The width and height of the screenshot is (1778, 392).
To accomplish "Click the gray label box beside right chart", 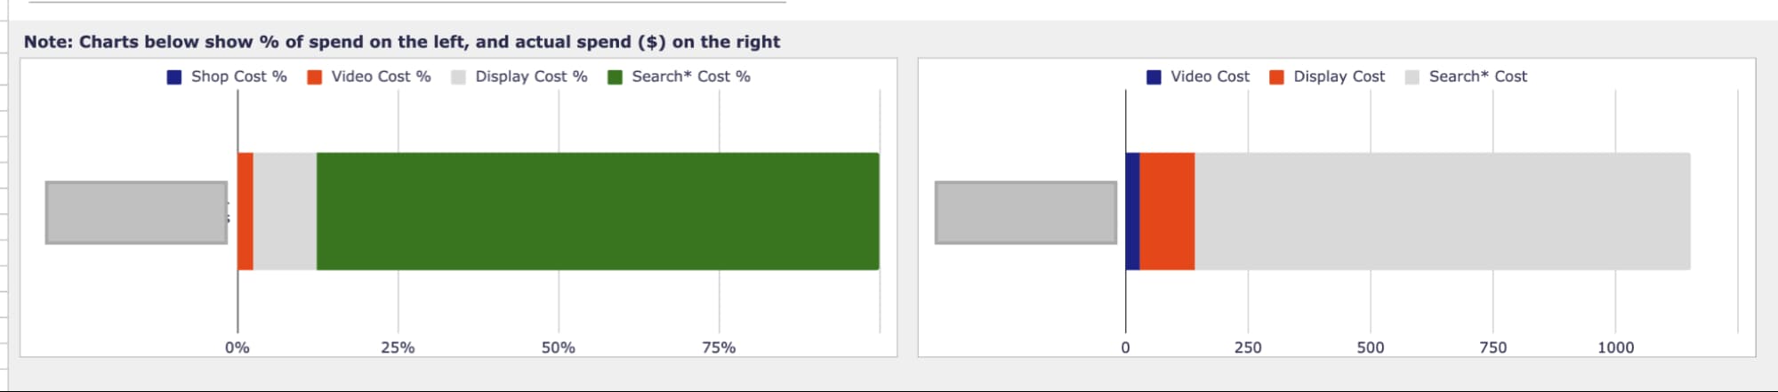I will [1026, 212].
